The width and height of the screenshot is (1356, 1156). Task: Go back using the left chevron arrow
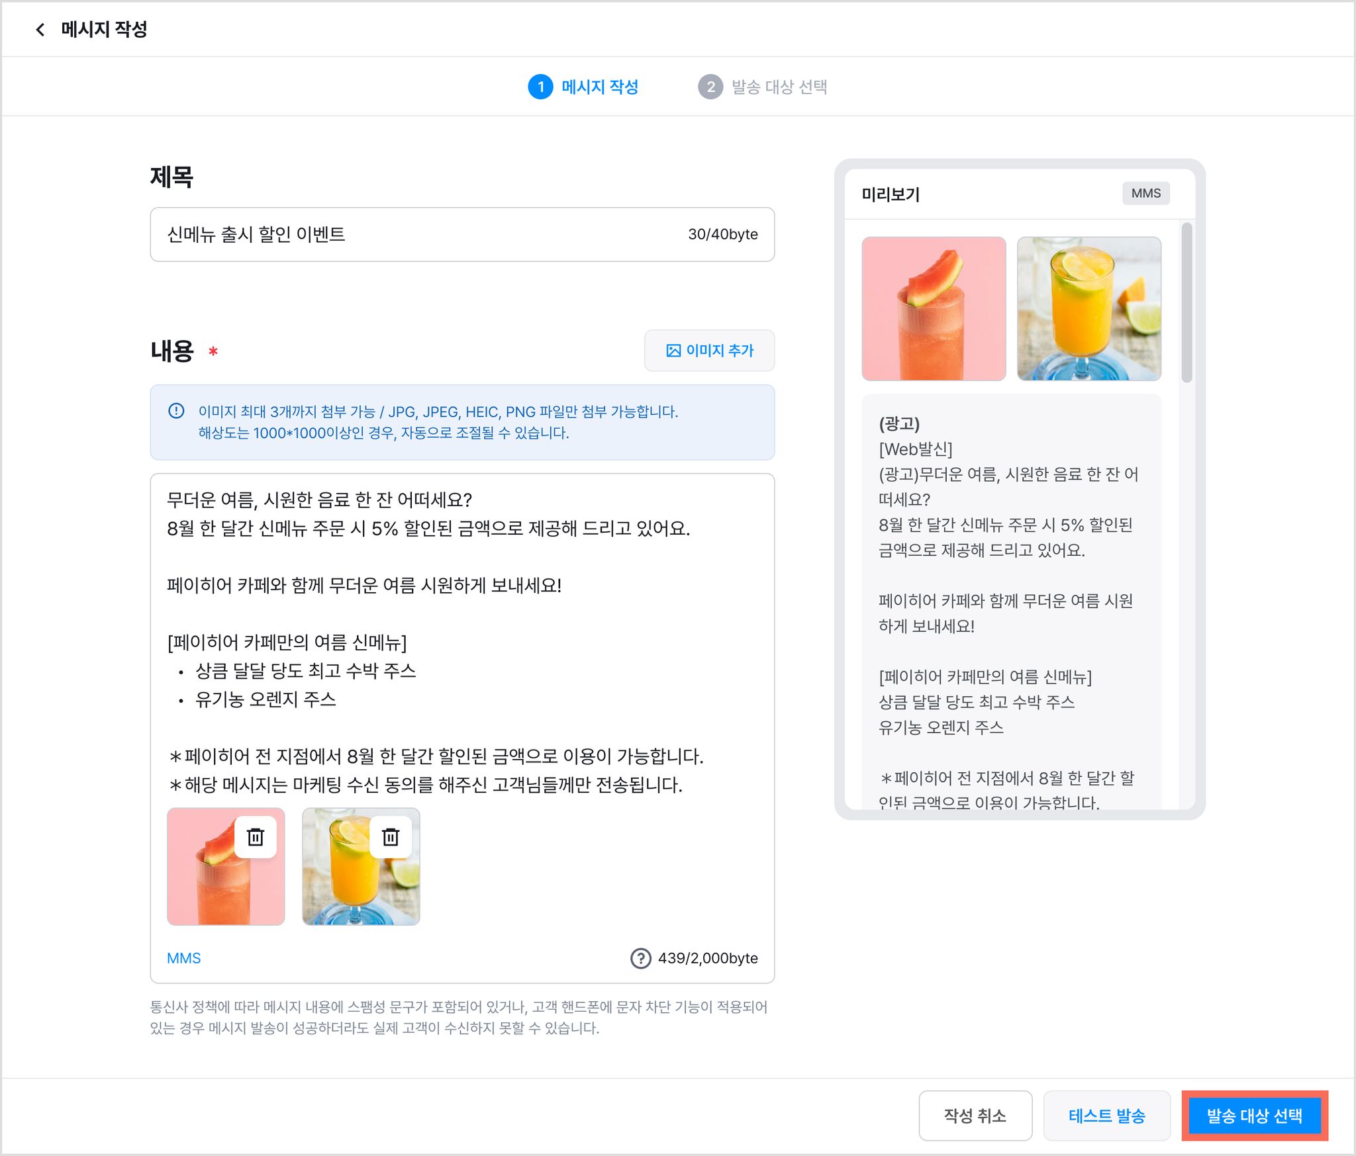point(40,29)
